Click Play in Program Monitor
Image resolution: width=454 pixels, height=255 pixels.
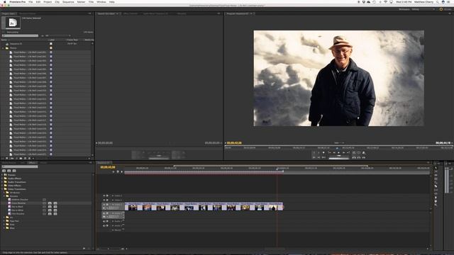[338, 152]
